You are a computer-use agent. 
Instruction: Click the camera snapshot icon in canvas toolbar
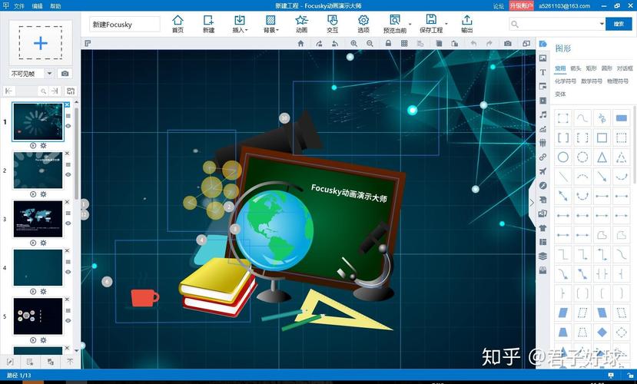point(508,44)
